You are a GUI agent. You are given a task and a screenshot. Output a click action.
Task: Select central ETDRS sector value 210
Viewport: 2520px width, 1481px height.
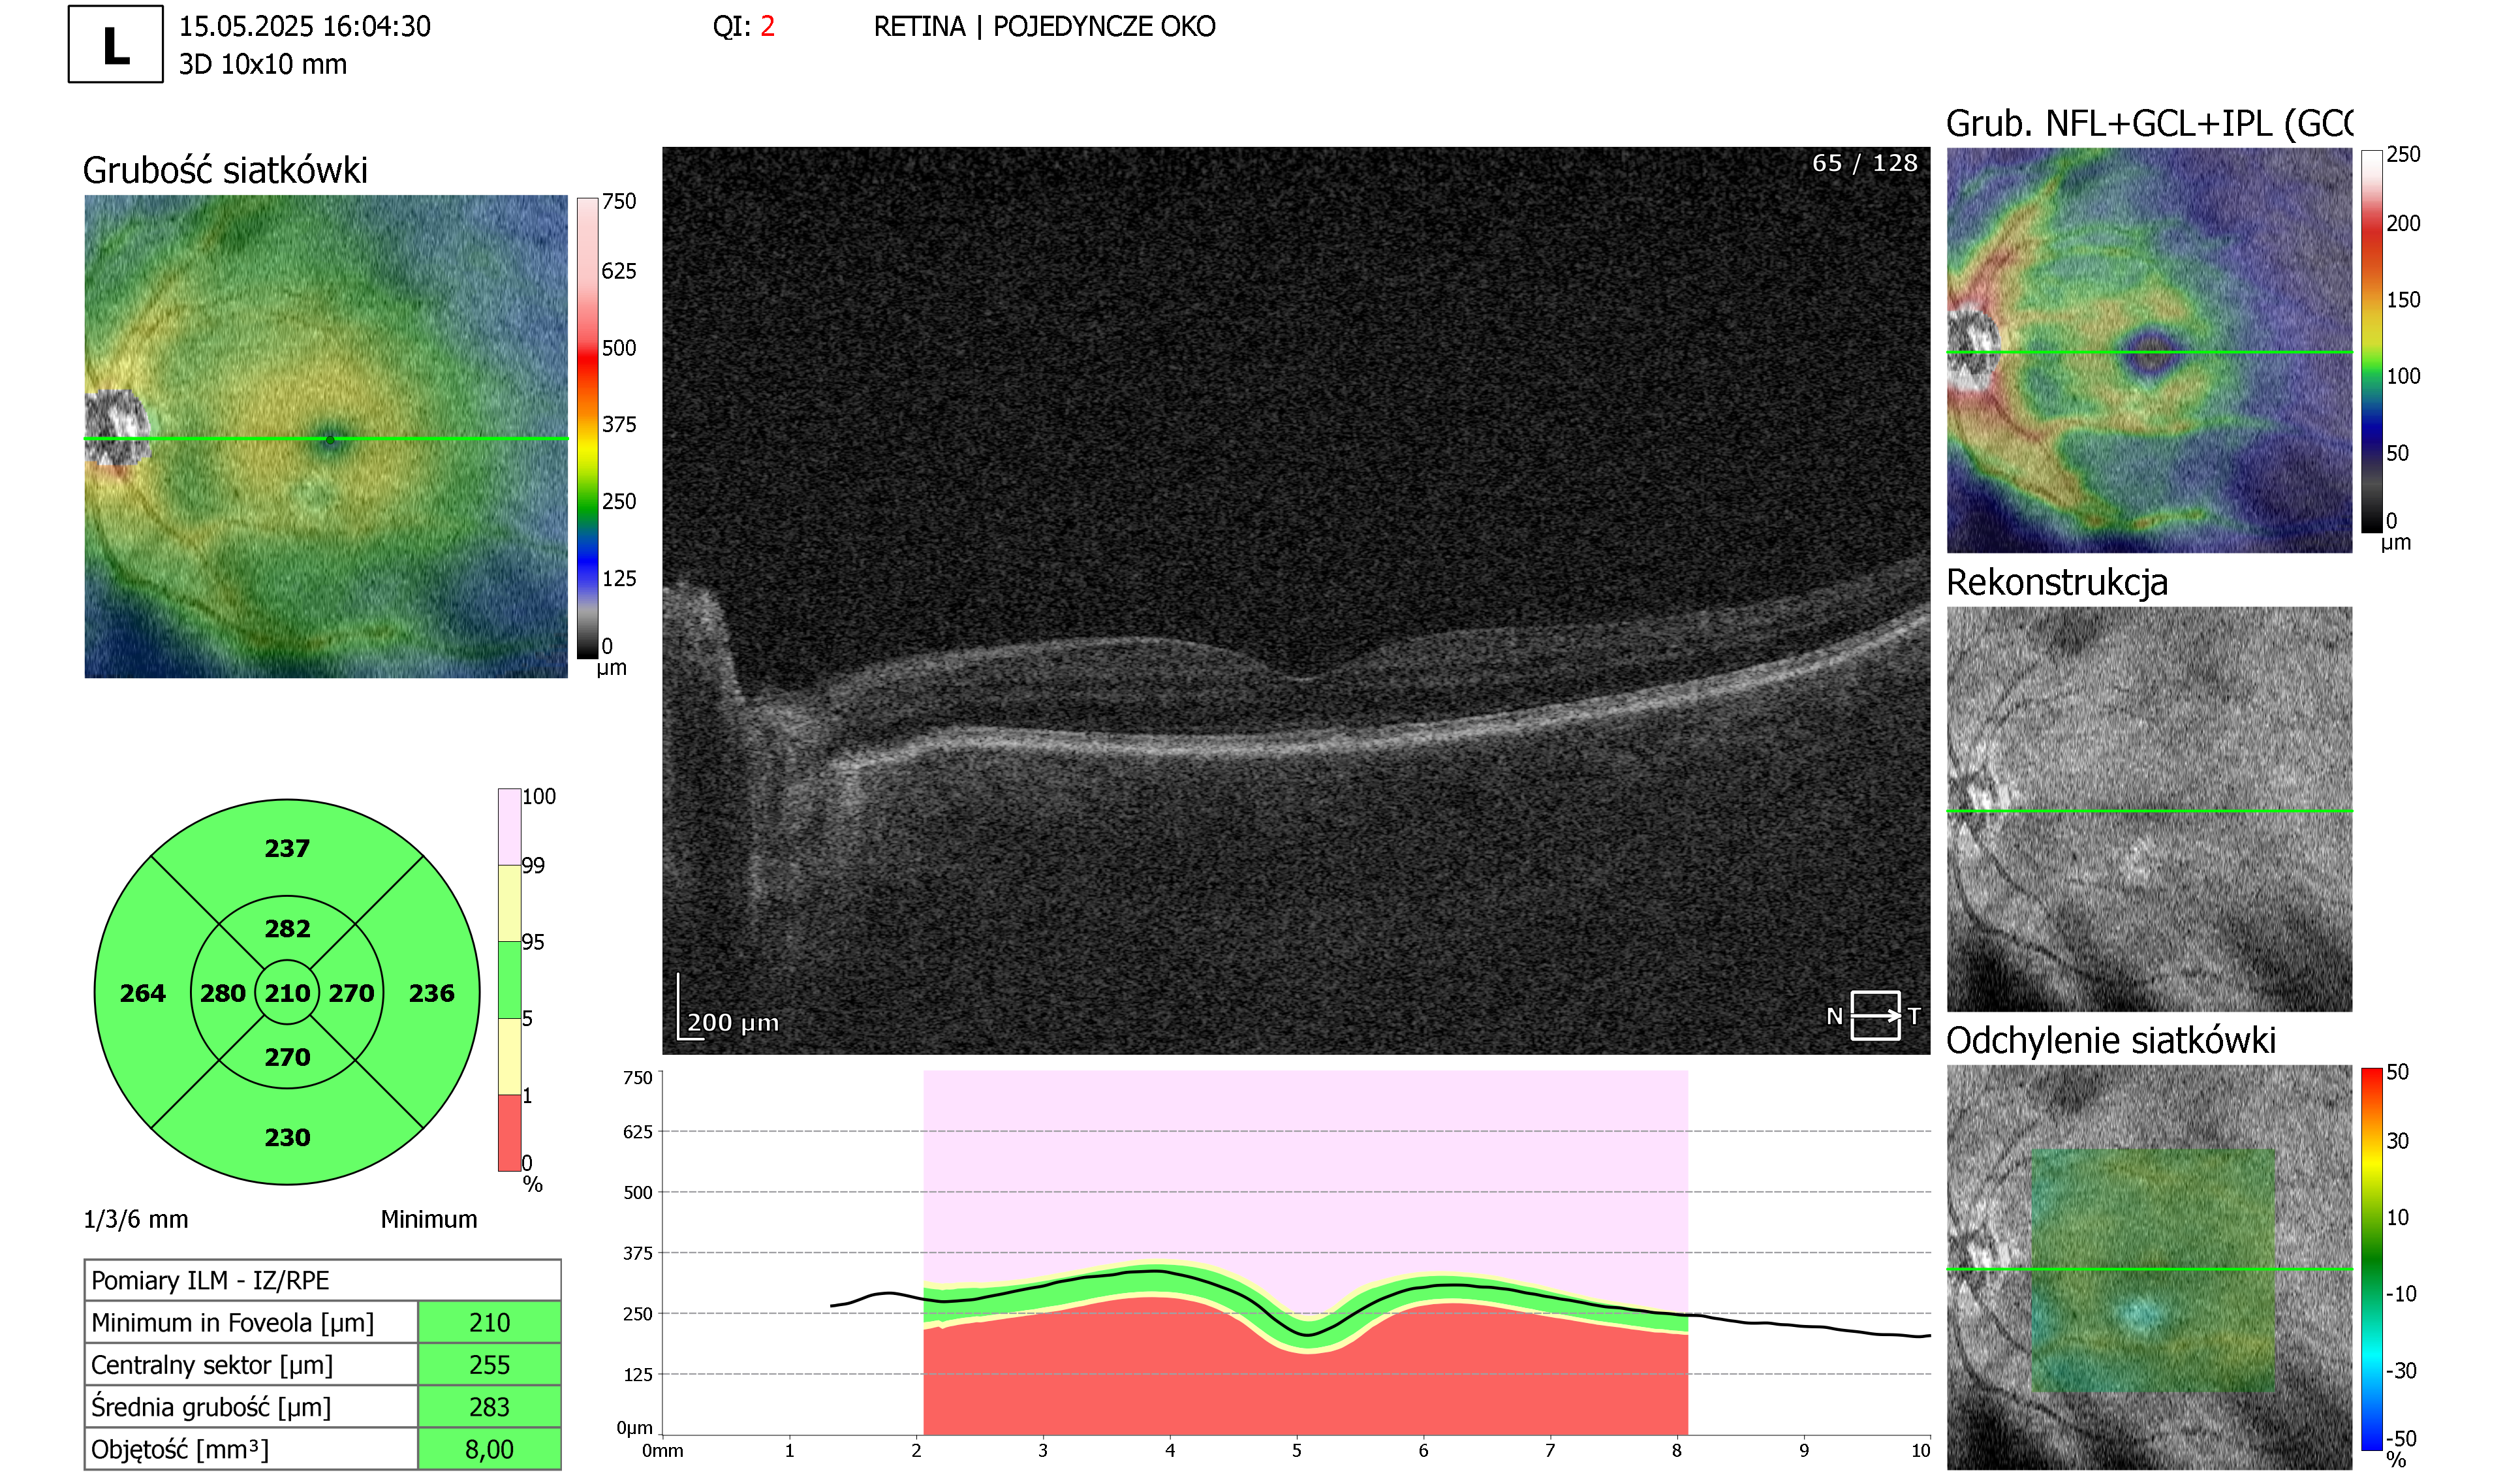coord(287,993)
